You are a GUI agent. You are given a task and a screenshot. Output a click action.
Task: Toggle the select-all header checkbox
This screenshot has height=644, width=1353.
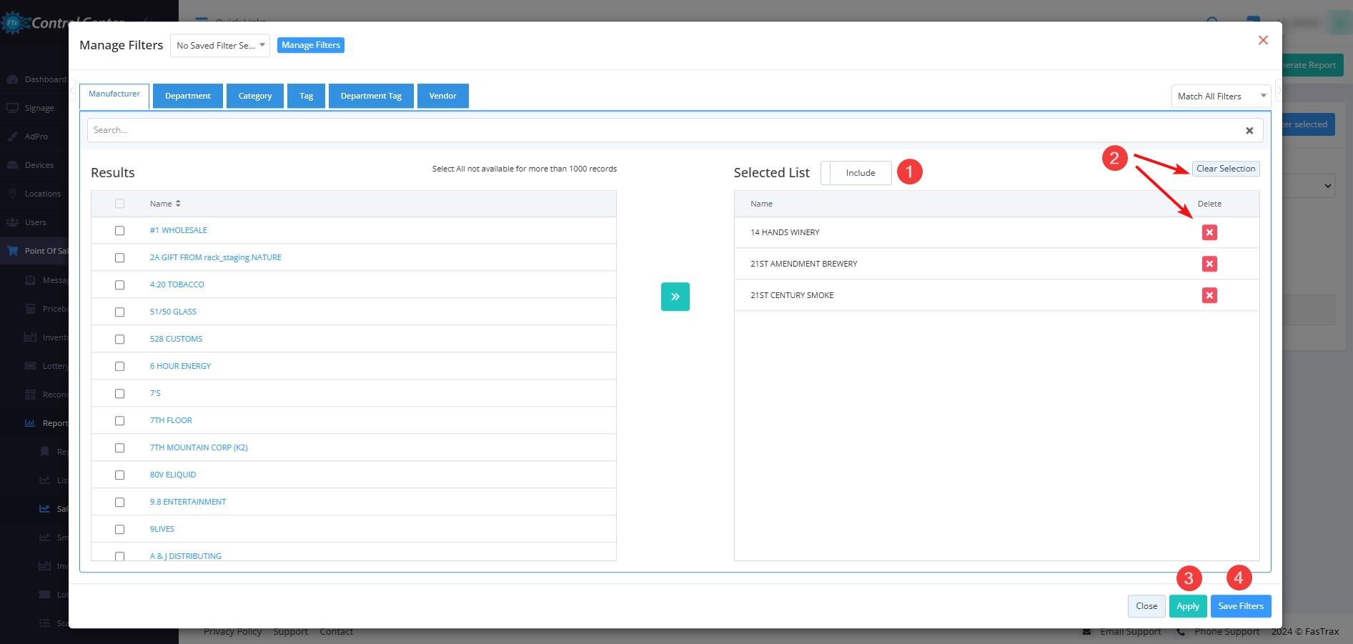[x=119, y=204]
